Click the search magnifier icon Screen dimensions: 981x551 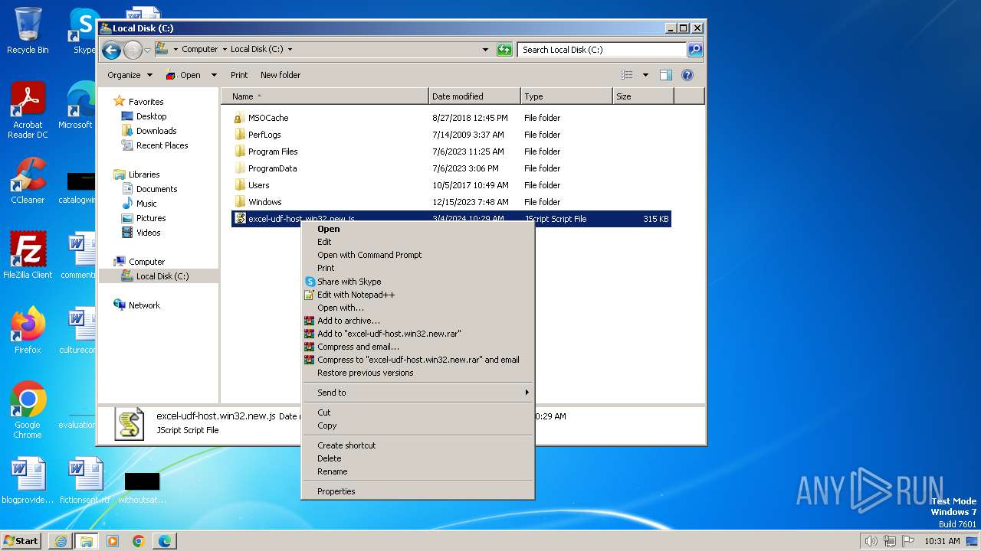(694, 50)
